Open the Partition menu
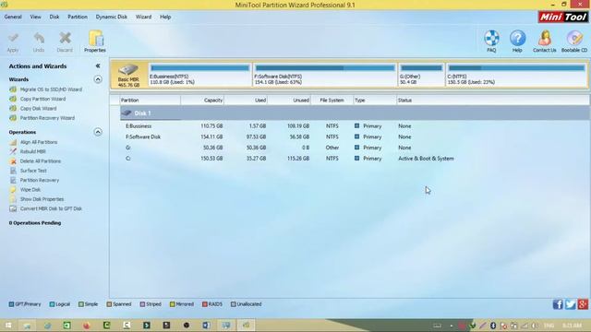This screenshot has height=332, width=591. (x=78, y=17)
